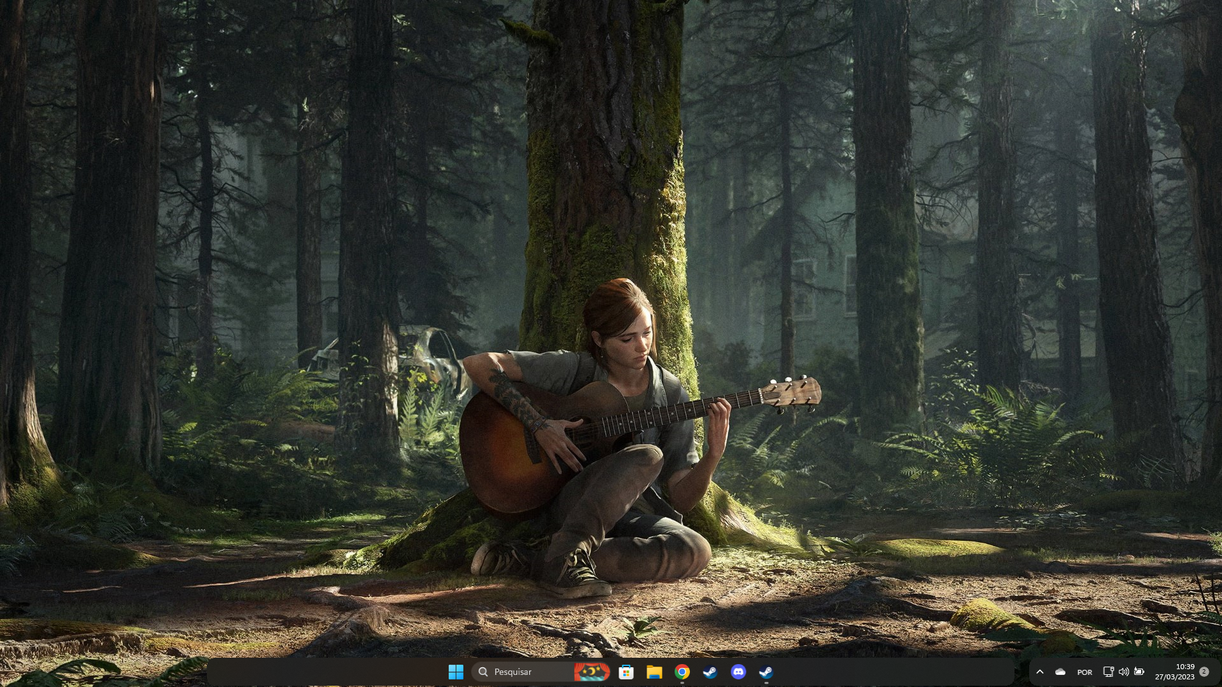Click the magnifier icon in search box
Screen dimensions: 1222x687
coord(483,672)
